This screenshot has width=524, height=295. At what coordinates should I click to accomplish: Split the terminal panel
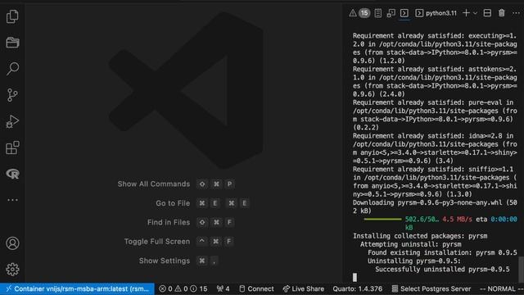click(x=487, y=13)
